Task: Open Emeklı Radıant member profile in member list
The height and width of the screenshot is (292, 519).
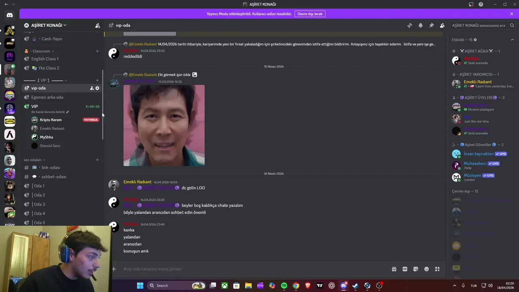Action: click(483, 84)
